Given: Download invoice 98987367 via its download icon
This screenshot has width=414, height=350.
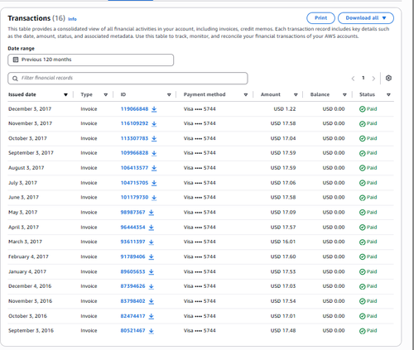Looking at the screenshot, I should (x=152, y=213).
